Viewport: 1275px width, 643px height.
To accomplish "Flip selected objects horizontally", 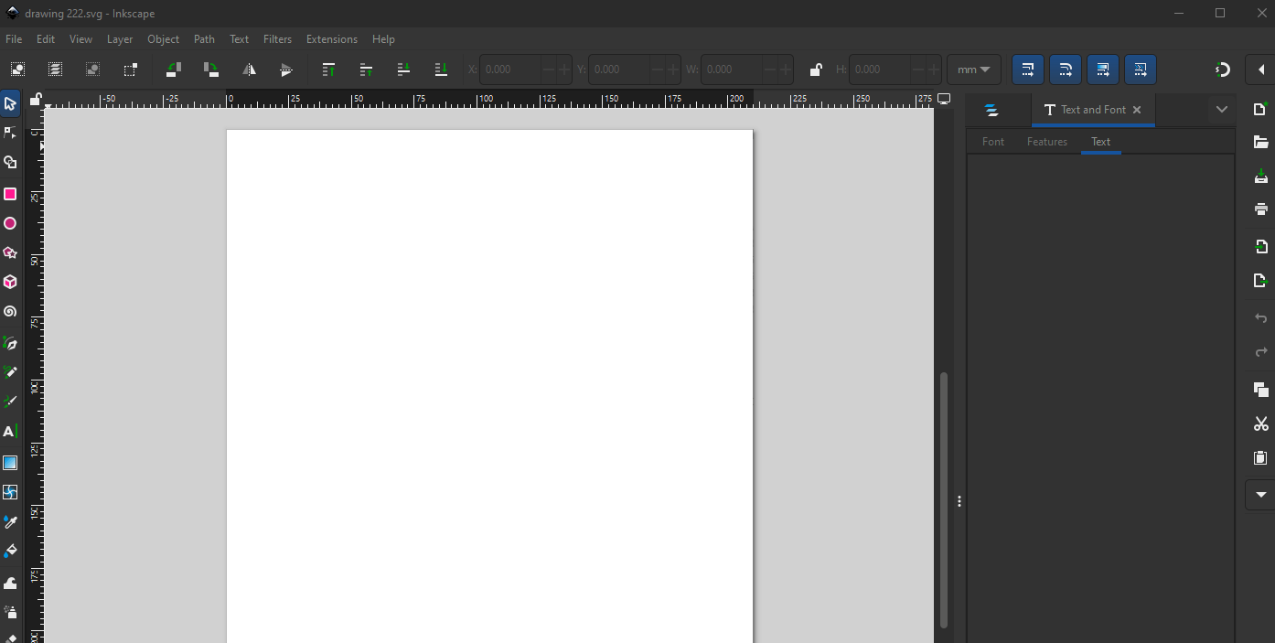I will click(250, 70).
